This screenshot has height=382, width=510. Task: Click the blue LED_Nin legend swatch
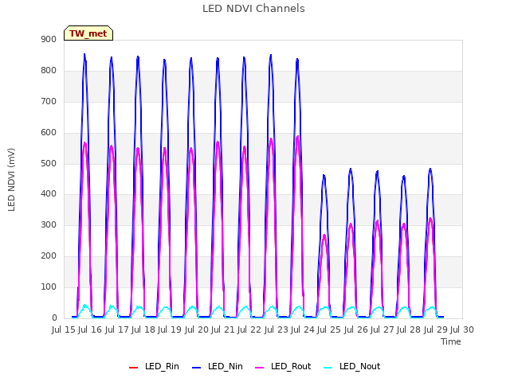point(197,368)
